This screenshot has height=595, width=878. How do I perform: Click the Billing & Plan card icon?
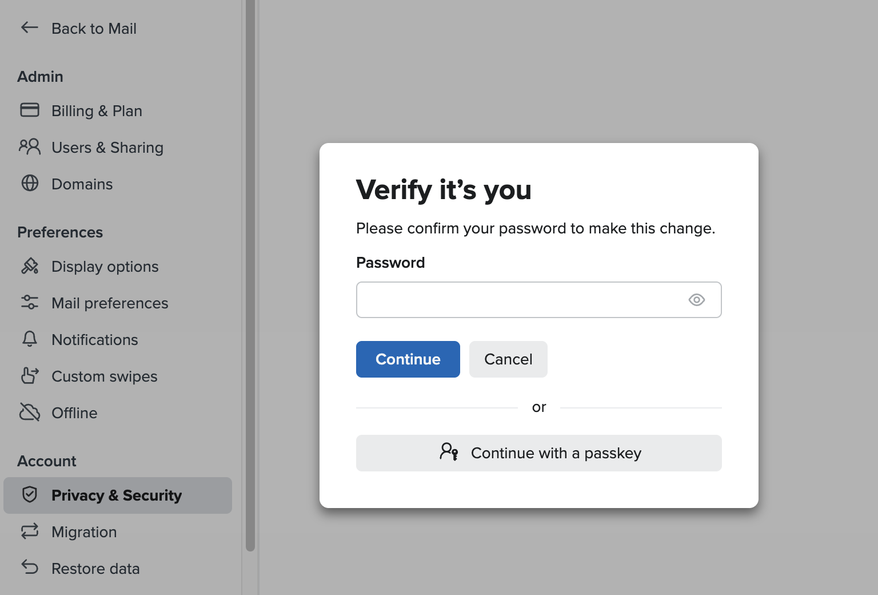click(29, 110)
